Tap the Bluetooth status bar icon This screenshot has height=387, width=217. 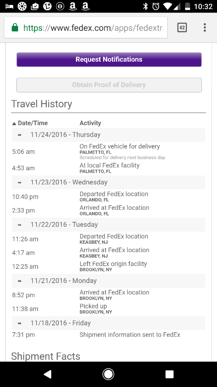pos(145,7)
